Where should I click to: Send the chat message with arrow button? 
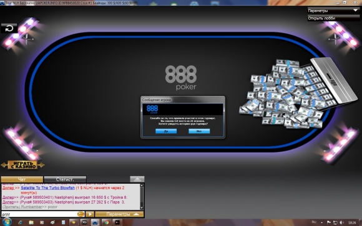tap(90, 214)
